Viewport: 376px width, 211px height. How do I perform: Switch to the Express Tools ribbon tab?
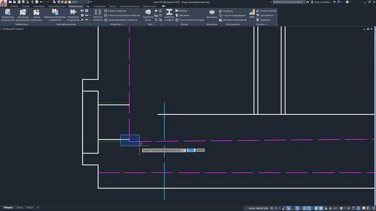[x=150, y=6]
